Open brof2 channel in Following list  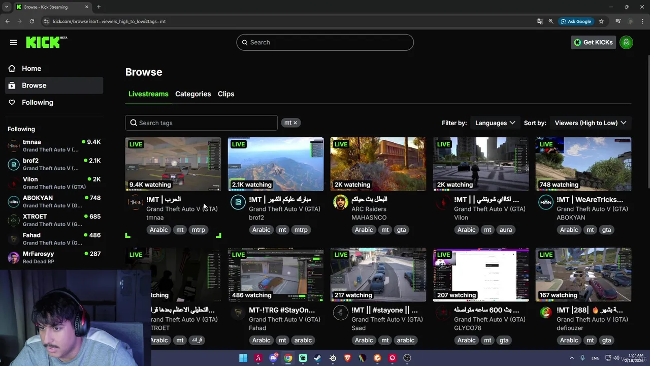[54, 164]
